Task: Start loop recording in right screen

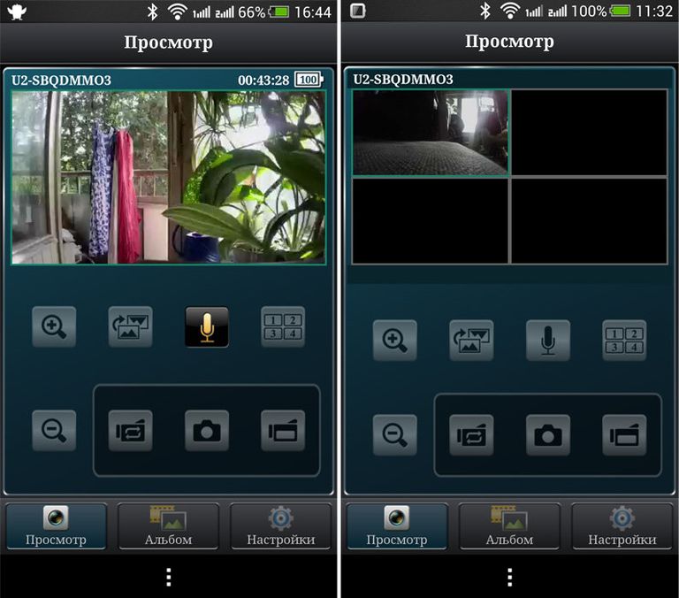Action: pyautogui.click(x=471, y=435)
